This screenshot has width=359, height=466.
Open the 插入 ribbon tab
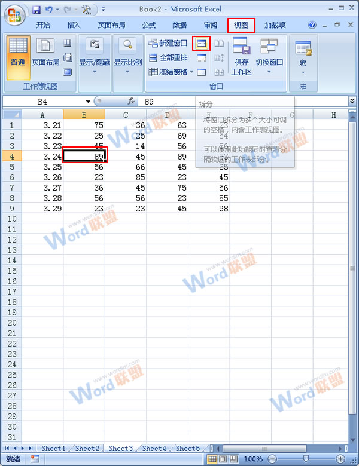click(74, 25)
